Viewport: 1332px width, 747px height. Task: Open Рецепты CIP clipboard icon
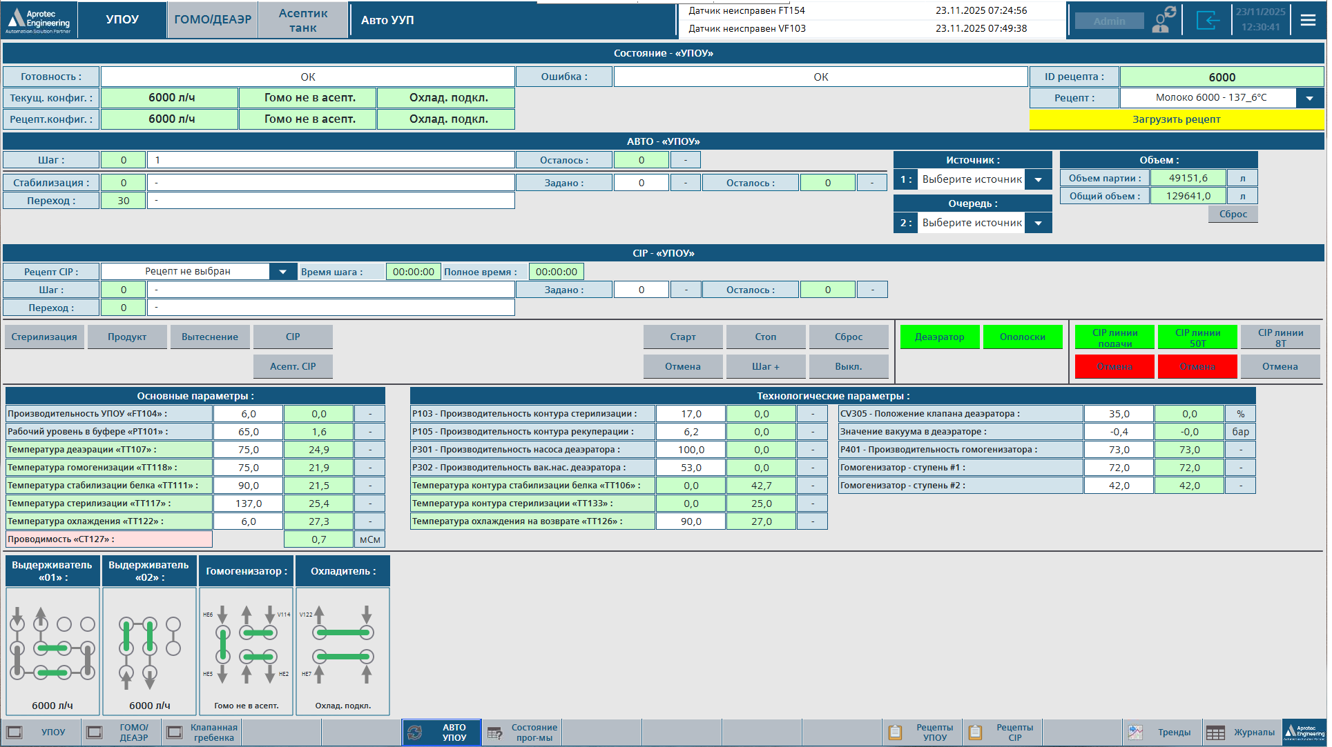tap(976, 733)
